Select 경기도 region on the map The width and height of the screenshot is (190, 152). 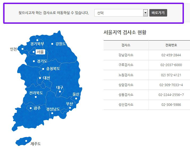click(42, 61)
